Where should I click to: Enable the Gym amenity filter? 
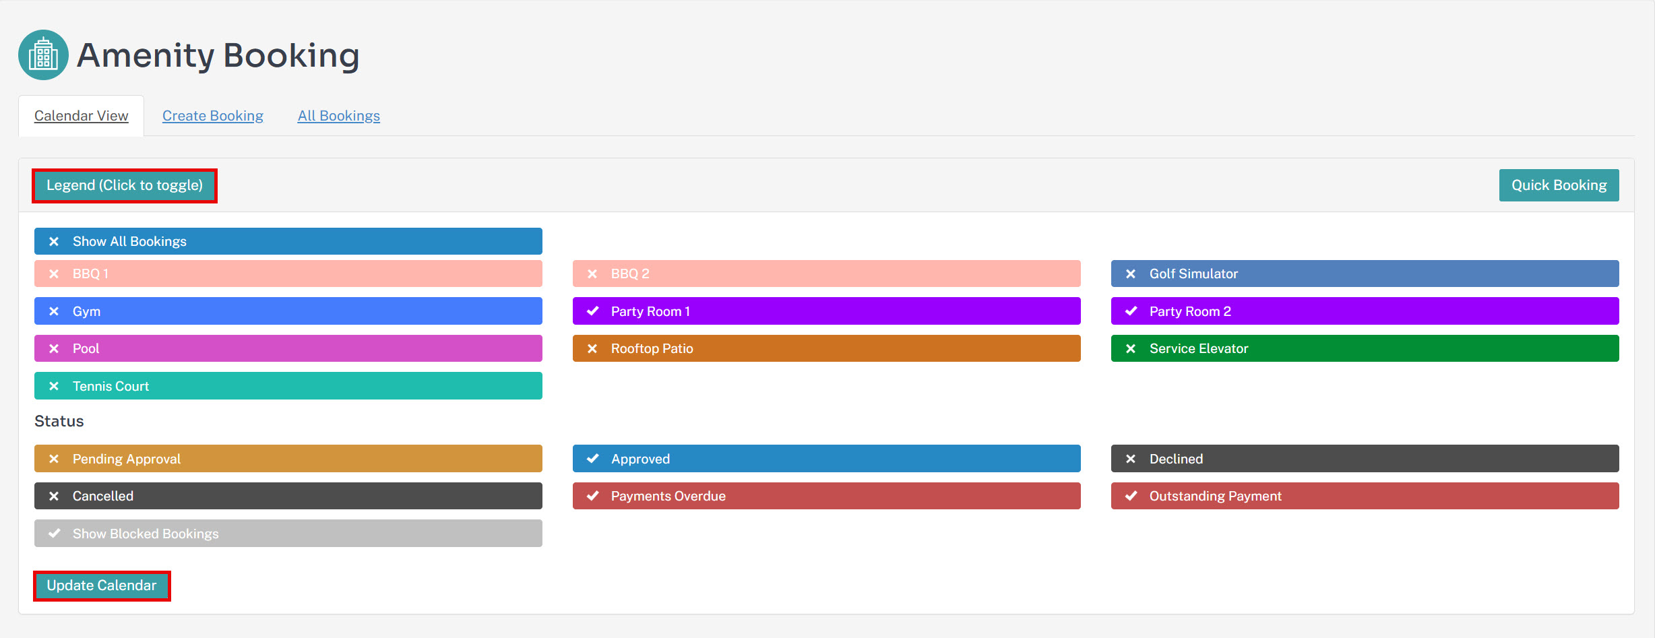tap(288, 311)
